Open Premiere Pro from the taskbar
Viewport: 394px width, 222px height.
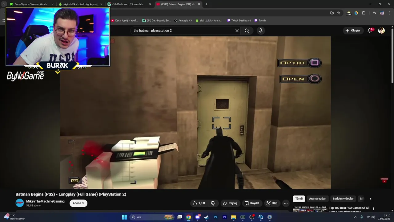click(x=225, y=217)
